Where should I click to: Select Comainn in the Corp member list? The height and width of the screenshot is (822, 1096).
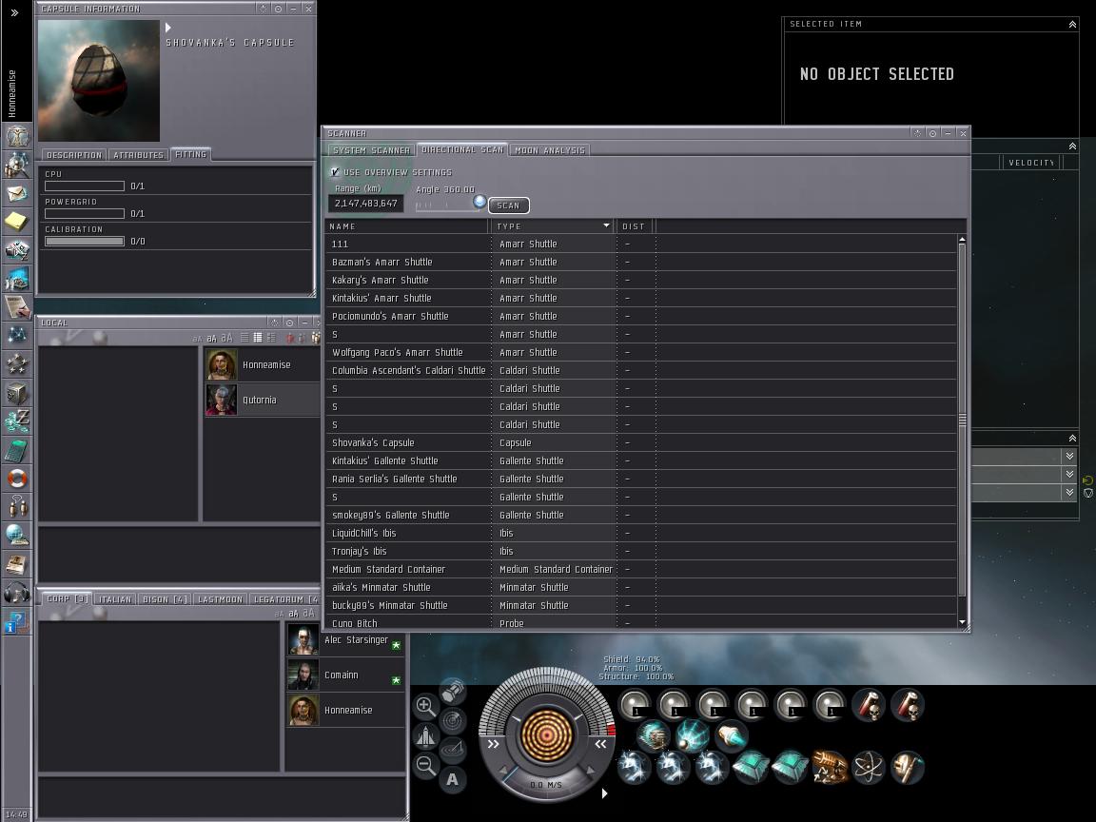[345, 675]
